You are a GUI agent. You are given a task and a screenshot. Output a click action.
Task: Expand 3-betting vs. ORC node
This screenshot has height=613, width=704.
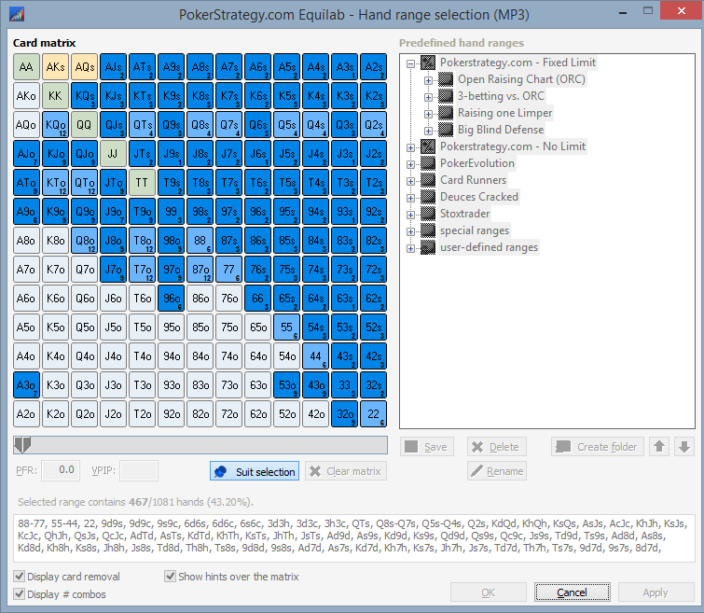pos(428,97)
